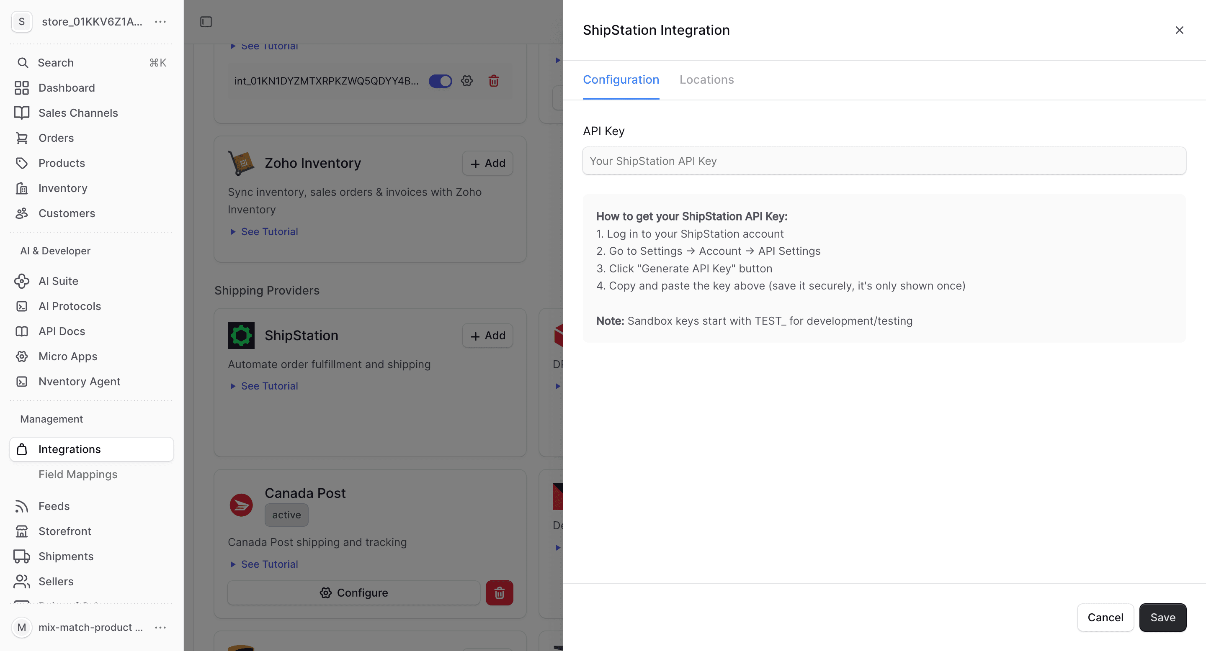Click the ShipStation gear logo
The width and height of the screenshot is (1206, 651).
pyautogui.click(x=241, y=335)
